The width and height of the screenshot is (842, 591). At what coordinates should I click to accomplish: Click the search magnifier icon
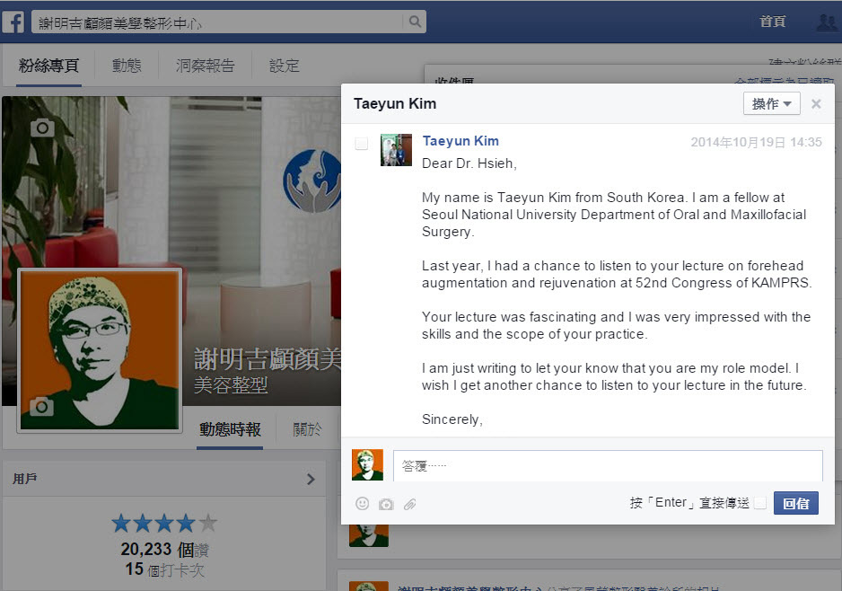415,22
